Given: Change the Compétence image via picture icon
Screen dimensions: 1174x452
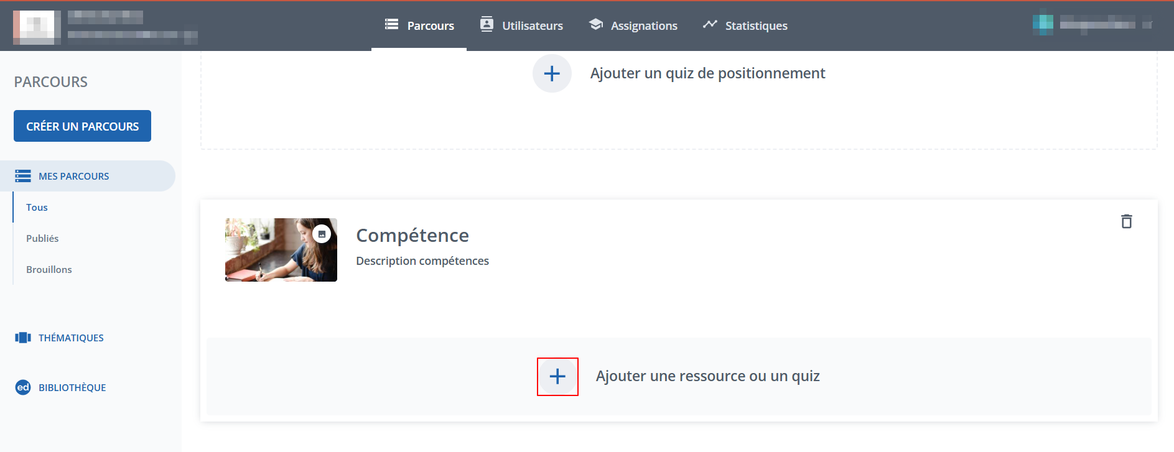Looking at the screenshot, I should [x=322, y=234].
